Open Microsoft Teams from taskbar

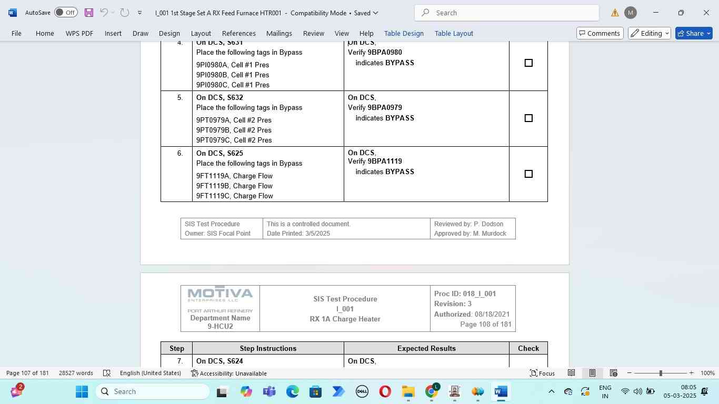269,391
